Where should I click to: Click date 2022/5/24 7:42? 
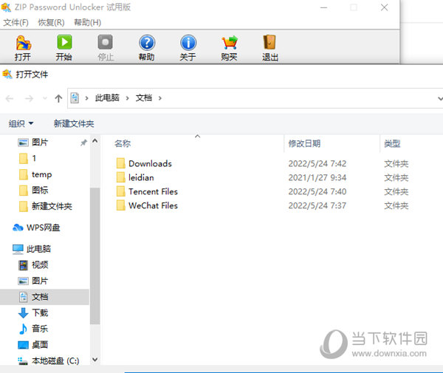[x=317, y=163]
